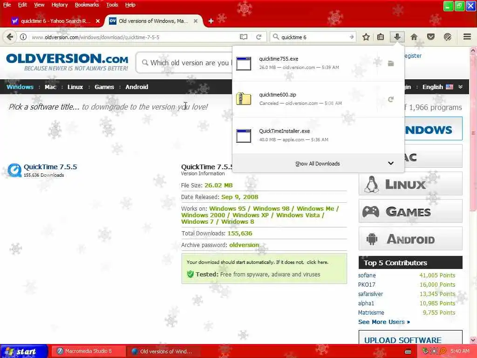Click the OLDVERSION.COM logo
The height and width of the screenshot is (358, 477).
click(67, 62)
